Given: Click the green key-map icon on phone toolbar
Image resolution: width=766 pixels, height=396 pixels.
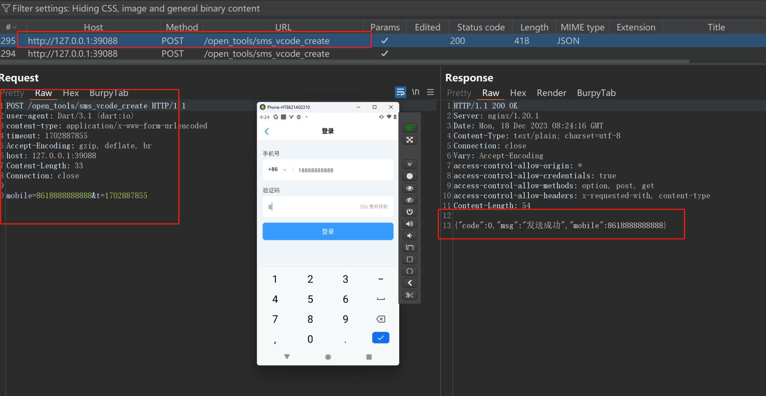Looking at the screenshot, I should (x=410, y=128).
